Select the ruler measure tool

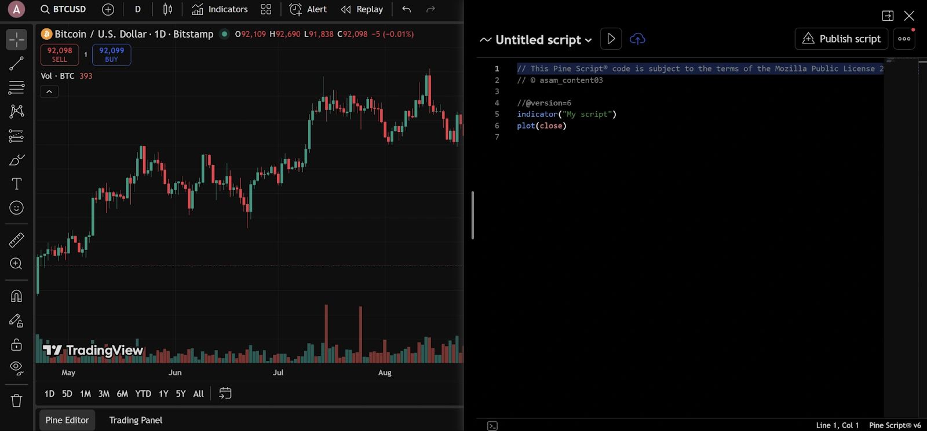click(x=16, y=240)
